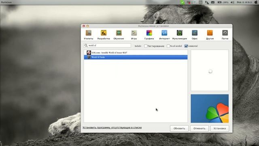Open the volume speaker tray icon
Screen dimensions: 259x146
pyautogui.click(x=232, y=2)
